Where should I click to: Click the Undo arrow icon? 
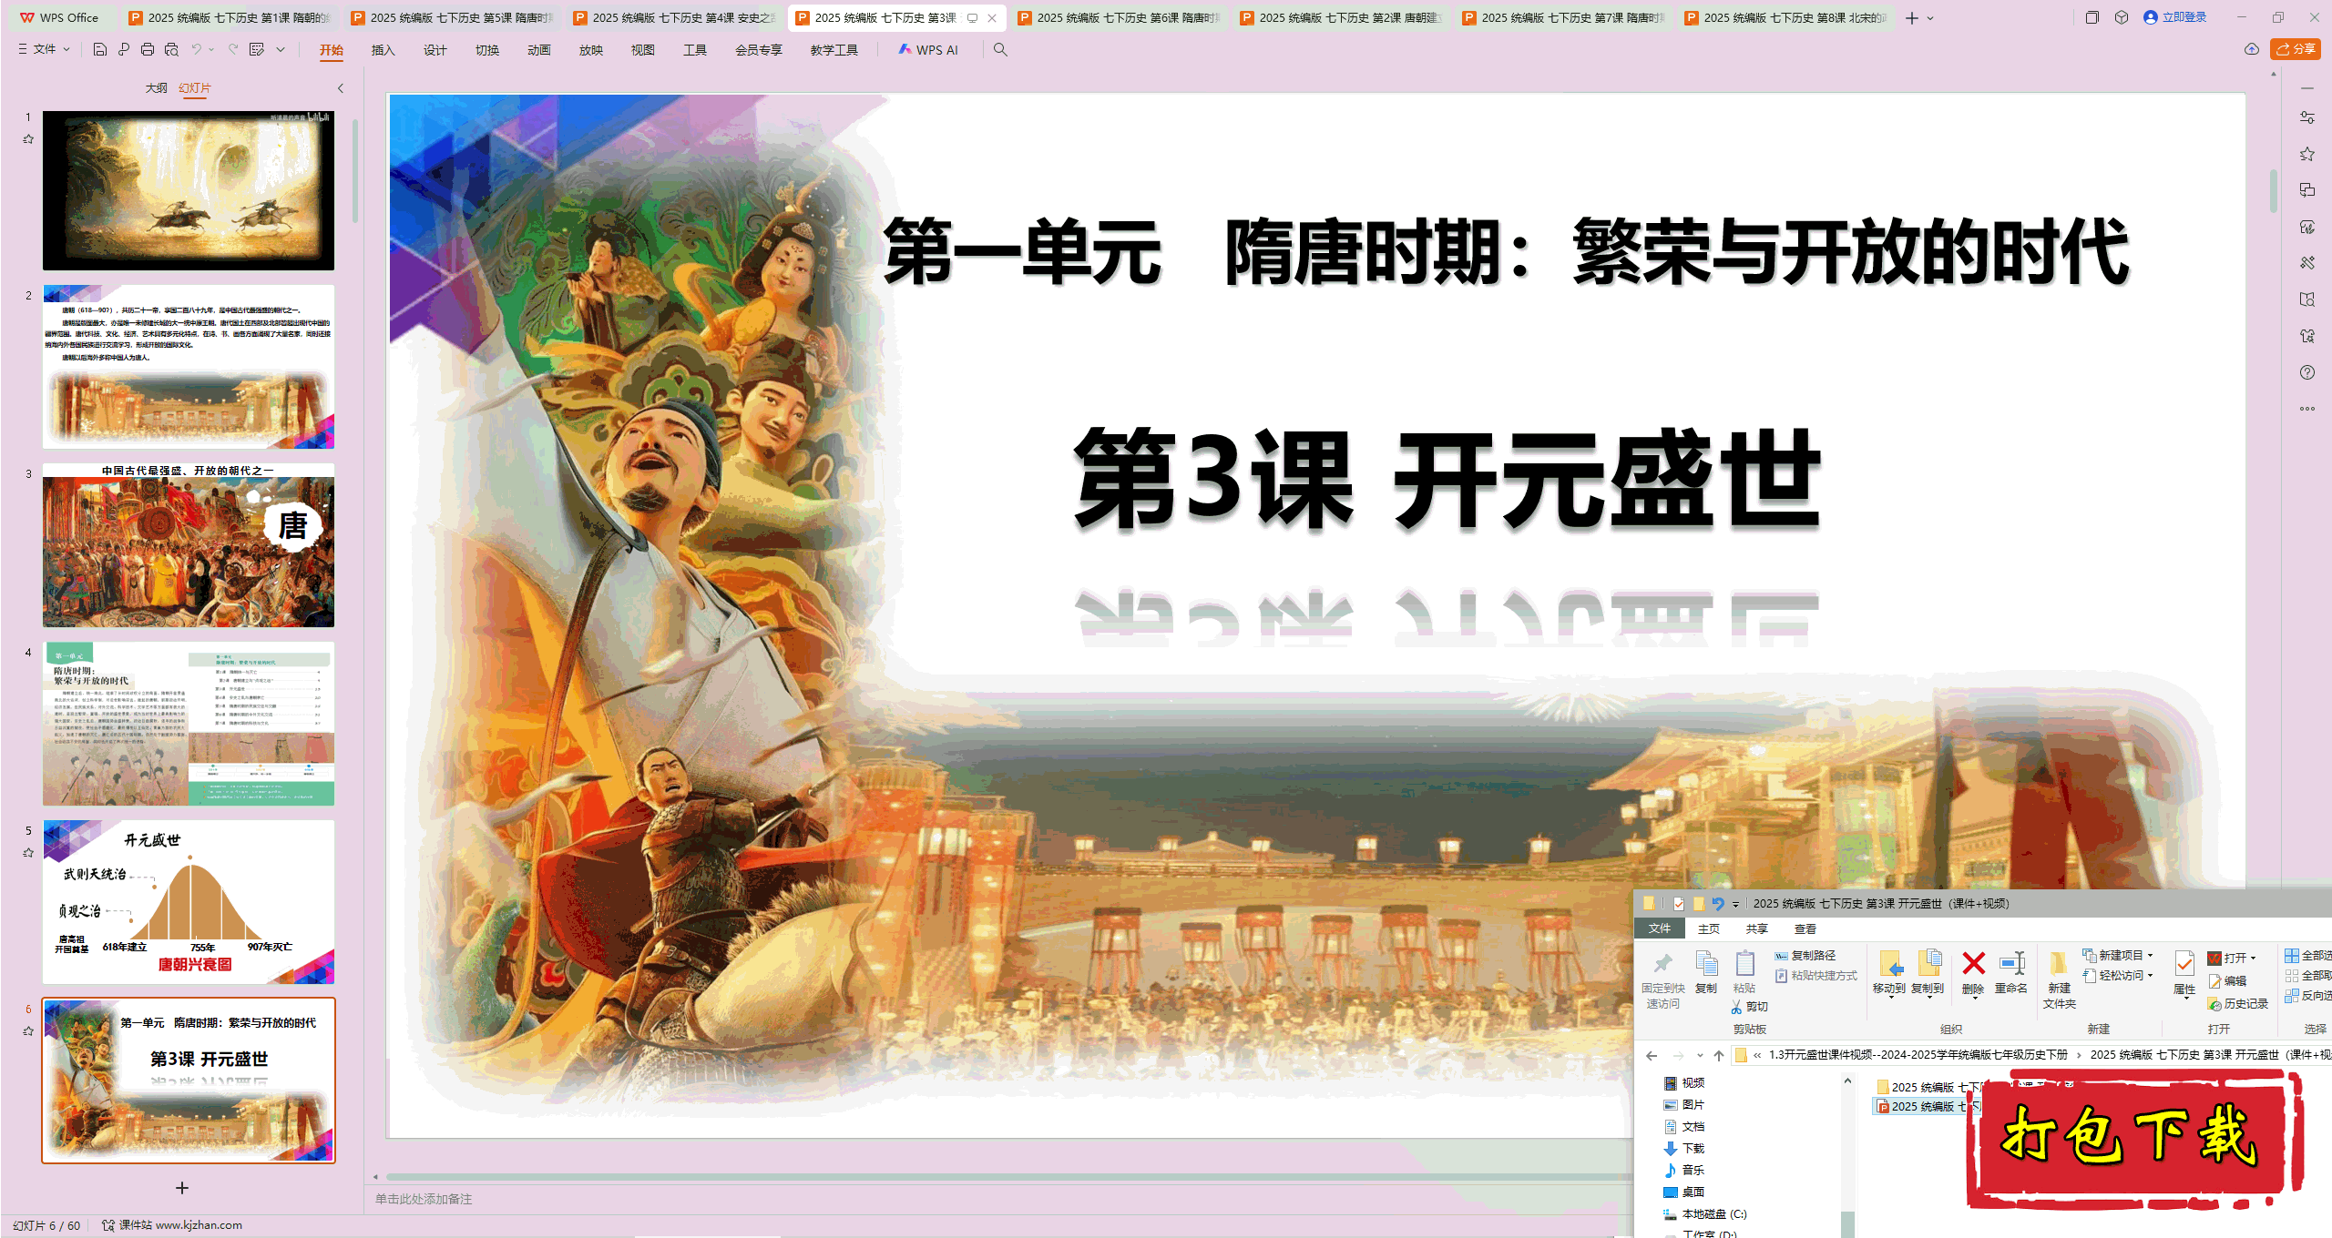[x=196, y=49]
